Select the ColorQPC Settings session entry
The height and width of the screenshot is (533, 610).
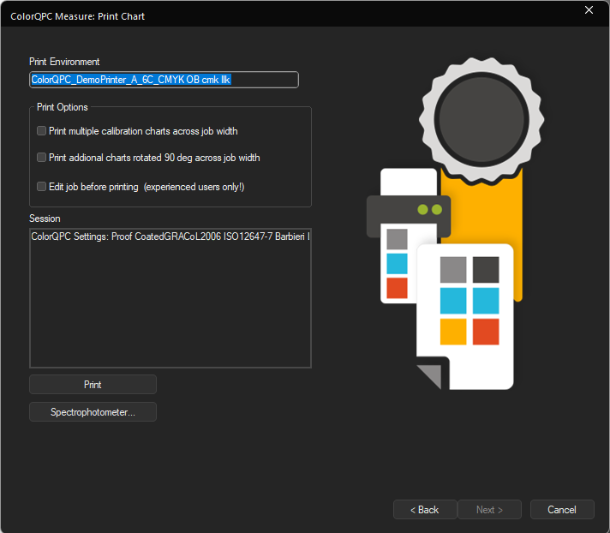[x=170, y=237]
